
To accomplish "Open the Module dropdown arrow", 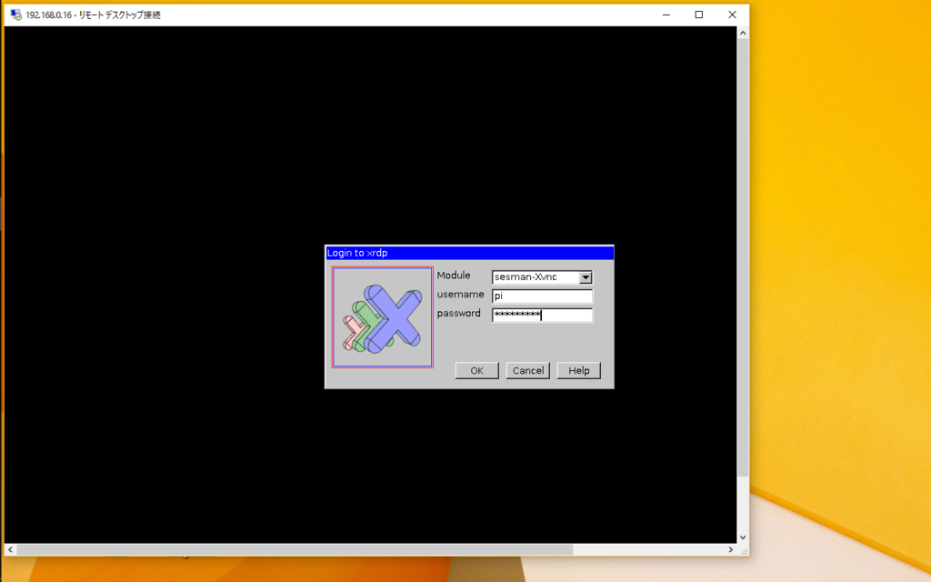I will point(586,277).
